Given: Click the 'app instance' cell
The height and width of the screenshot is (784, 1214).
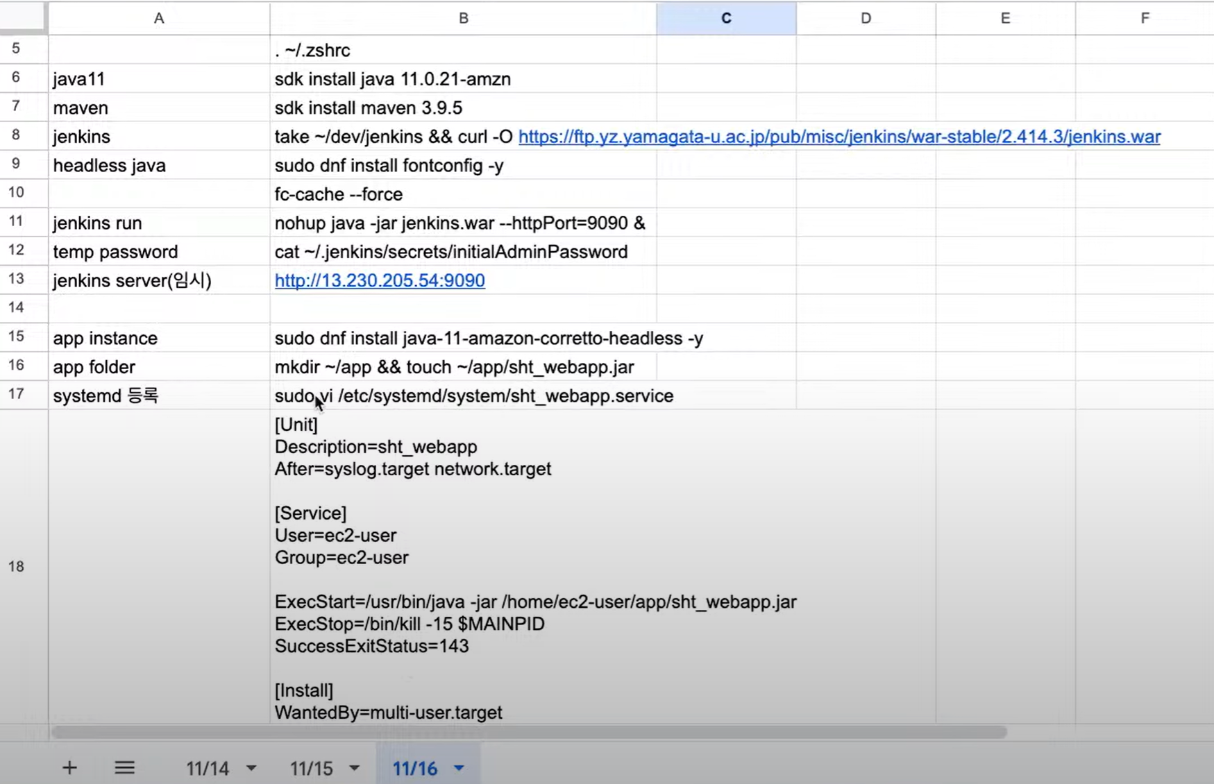Looking at the screenshot, I should point(159,337).
